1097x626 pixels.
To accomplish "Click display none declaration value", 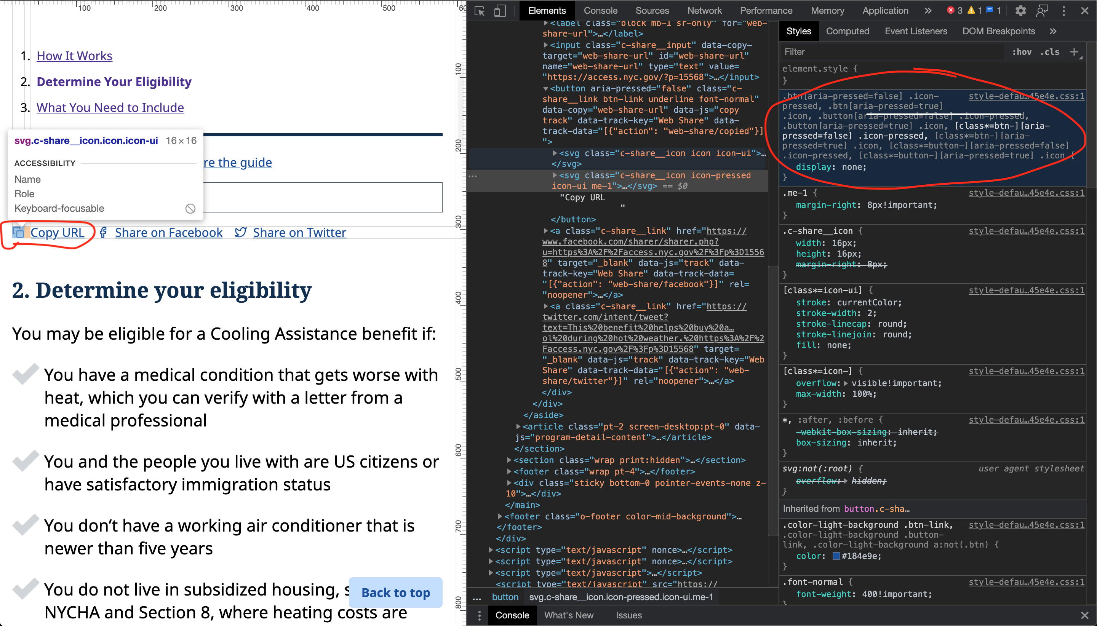I will (x=853, y=167).
